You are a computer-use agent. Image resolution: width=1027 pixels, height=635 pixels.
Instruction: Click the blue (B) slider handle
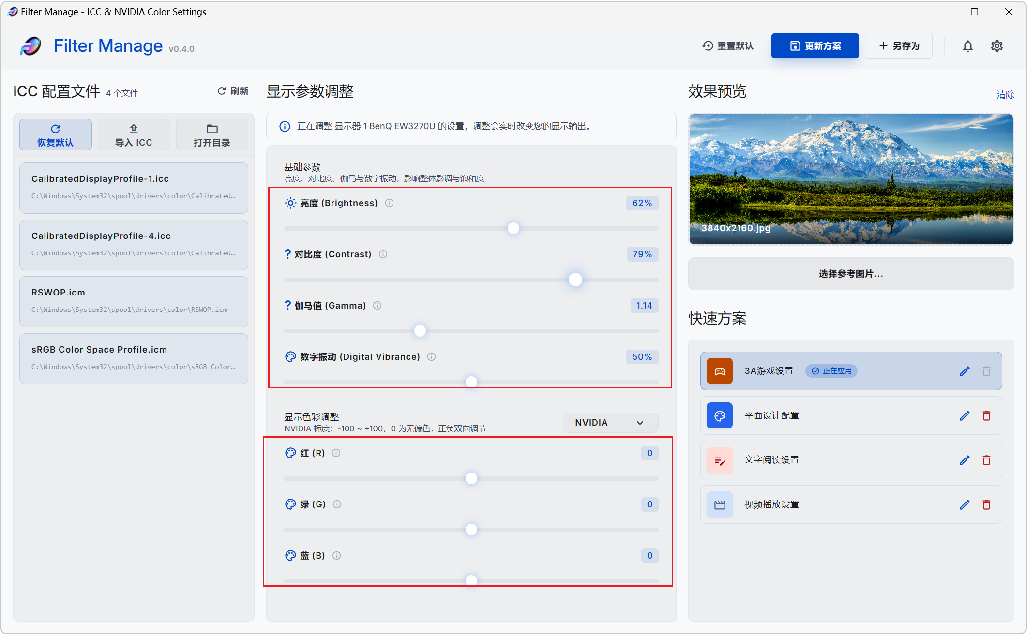point(471,580)
